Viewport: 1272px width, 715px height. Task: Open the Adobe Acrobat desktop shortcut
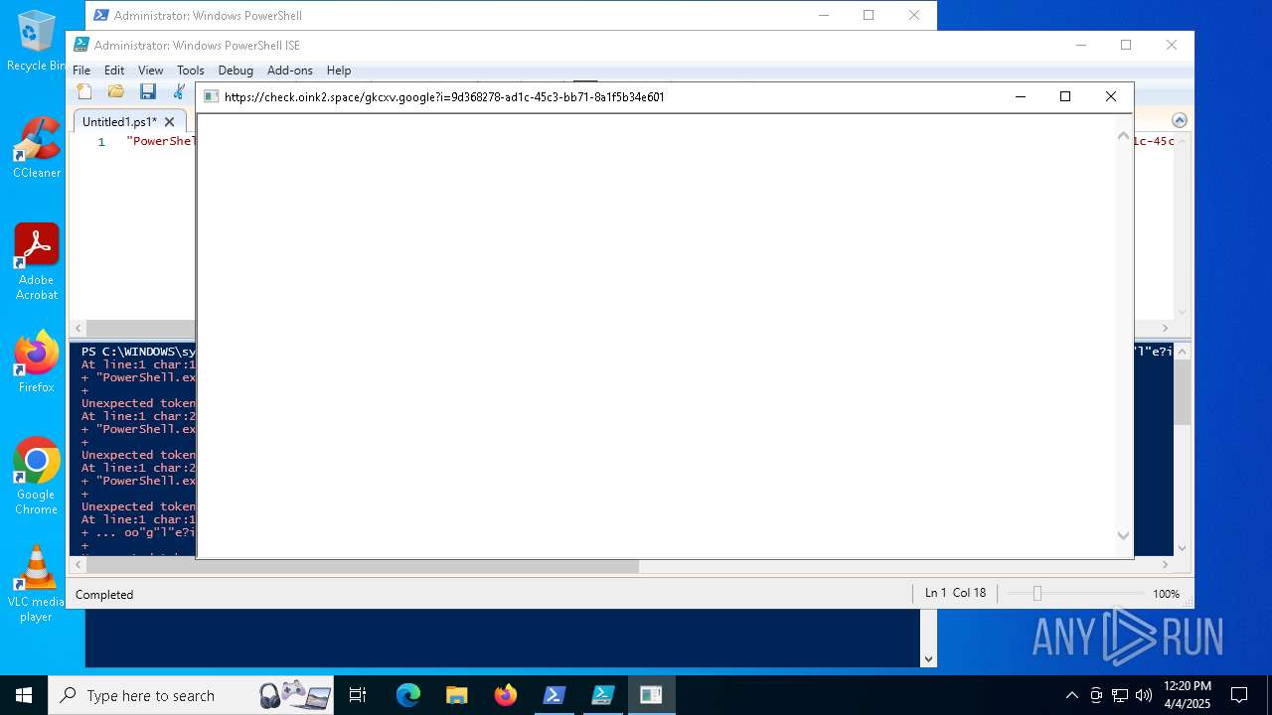tap(37, 261)
